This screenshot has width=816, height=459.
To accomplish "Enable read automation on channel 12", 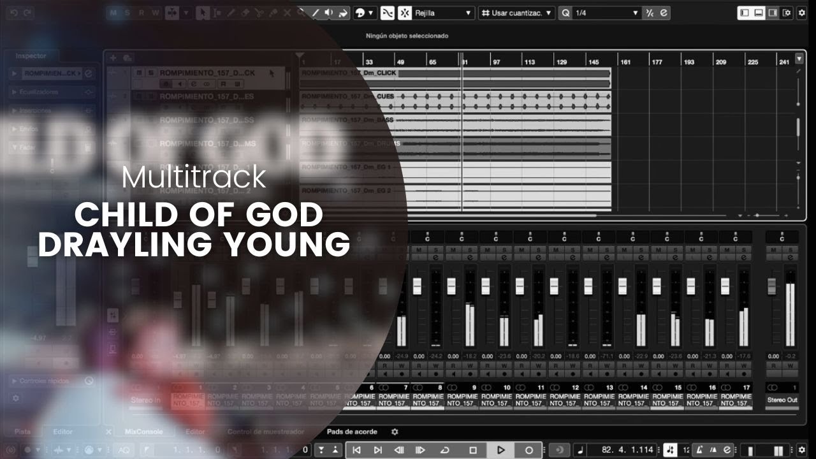I will [x=556, y=366].
